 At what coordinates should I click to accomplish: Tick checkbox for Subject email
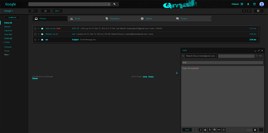click(35, 40)
